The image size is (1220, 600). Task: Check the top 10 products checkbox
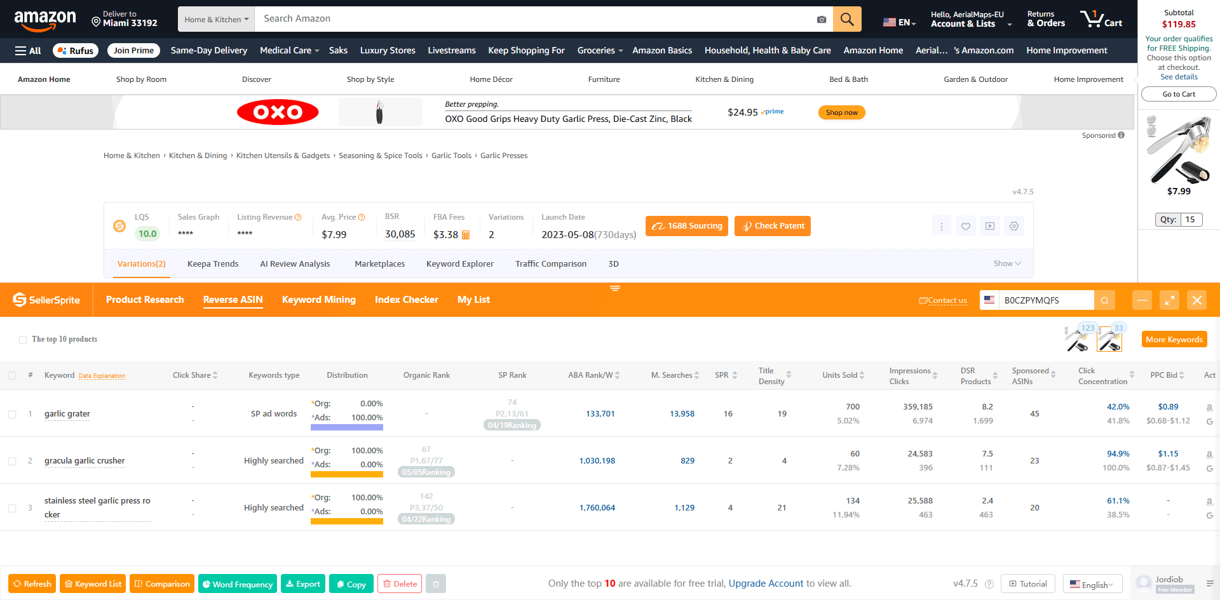23,340
